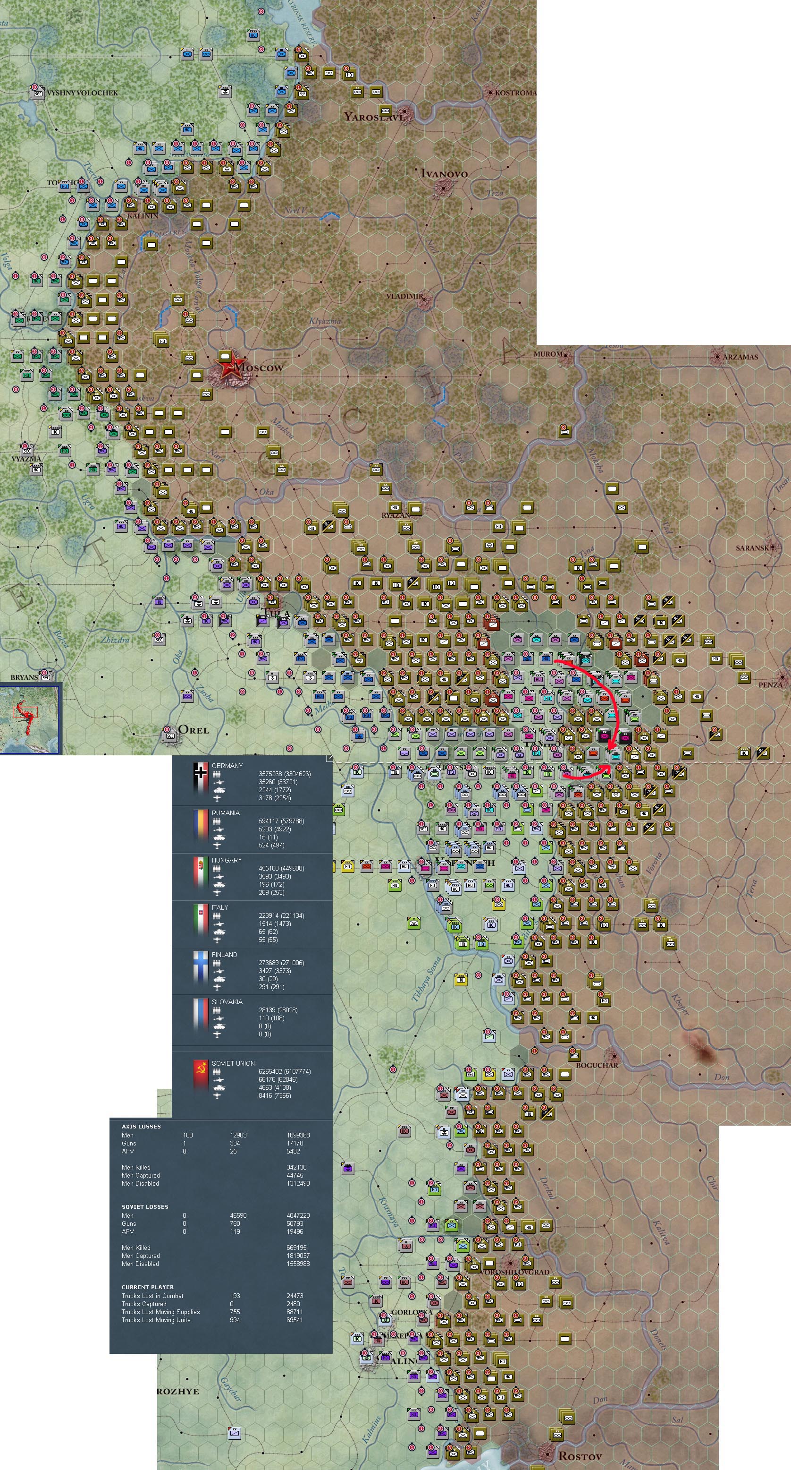The image size is (791, 1470).
Task: Select the Arzamas town marker
Action: 717,357
